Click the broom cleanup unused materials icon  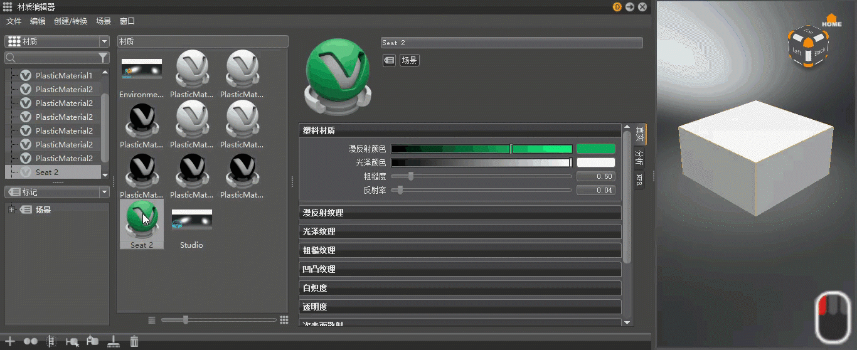pos(114,341)
